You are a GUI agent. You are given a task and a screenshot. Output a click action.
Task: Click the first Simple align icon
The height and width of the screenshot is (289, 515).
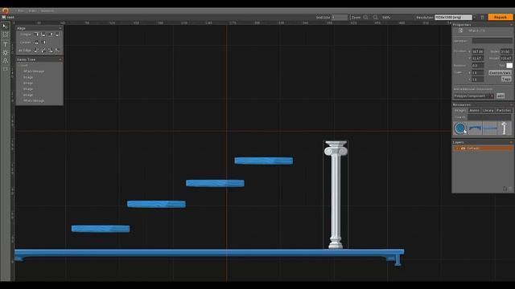point(36,35)
